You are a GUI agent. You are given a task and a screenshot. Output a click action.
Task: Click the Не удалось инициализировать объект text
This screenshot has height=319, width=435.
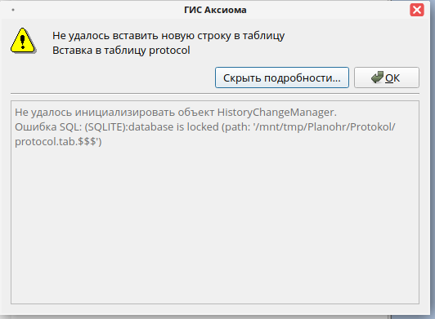[x=114, y=113]
